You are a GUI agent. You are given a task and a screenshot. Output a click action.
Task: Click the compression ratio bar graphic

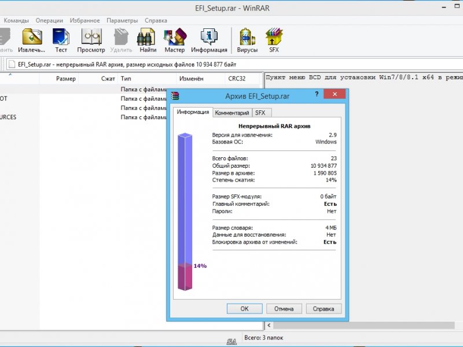point(185,212)
